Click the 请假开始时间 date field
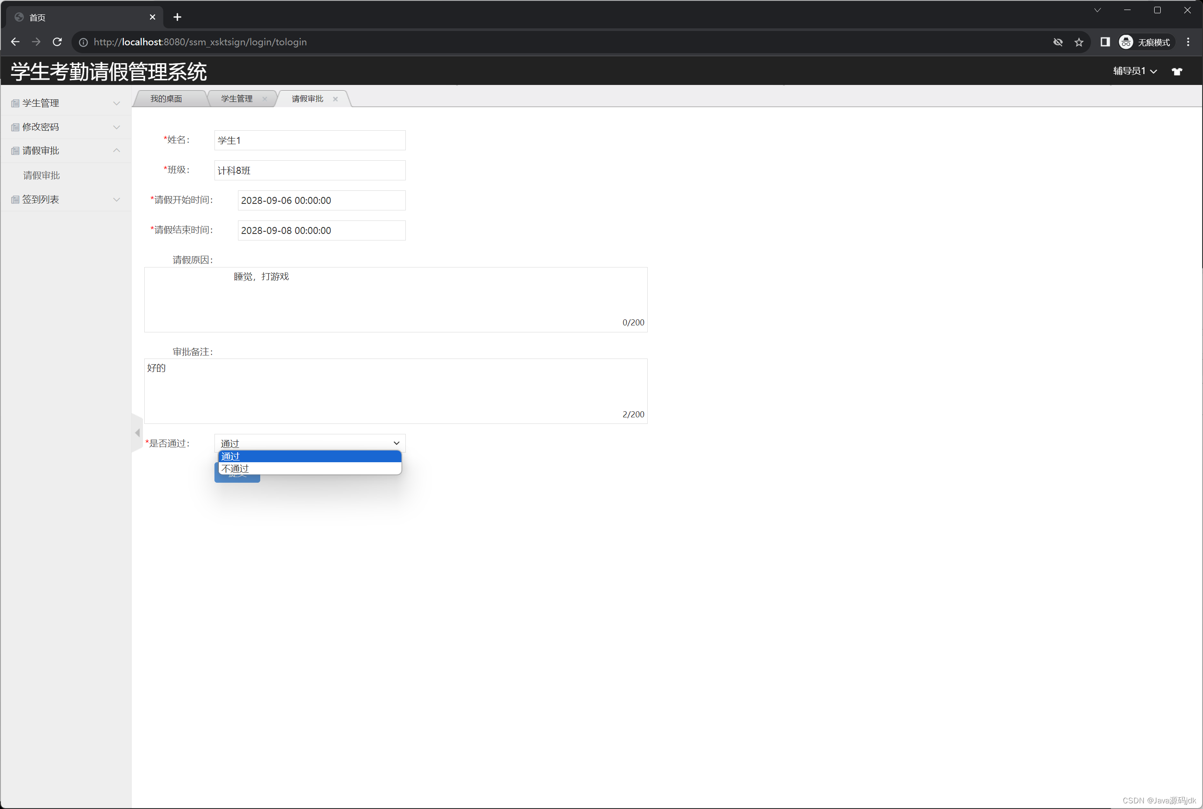 point(322,200)
